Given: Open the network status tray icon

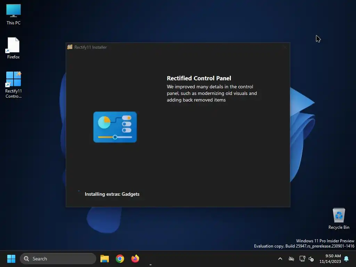Looking at the screenshot, I should tap(302, 259).
